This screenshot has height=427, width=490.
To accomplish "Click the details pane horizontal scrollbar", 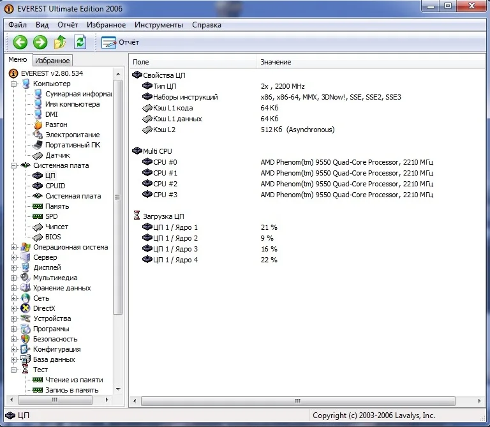I will [298, 401].
